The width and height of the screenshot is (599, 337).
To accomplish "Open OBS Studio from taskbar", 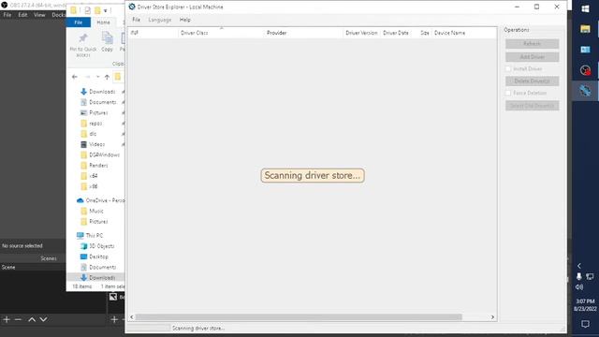I will pyautogui.click(x=585, y=70).
